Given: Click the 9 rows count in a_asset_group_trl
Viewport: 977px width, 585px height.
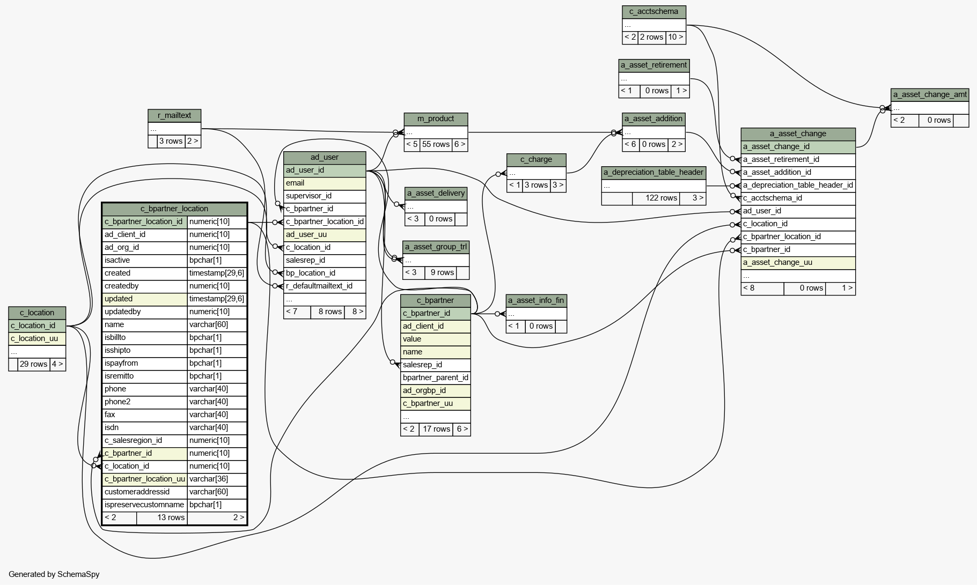Looking at the screenshot, I should click(440, 273).
